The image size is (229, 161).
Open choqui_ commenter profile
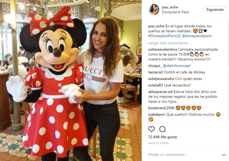click(155, 66)
